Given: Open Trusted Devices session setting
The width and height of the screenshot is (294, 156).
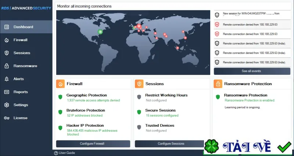Looking at the screenshot, I should (159, 126).
